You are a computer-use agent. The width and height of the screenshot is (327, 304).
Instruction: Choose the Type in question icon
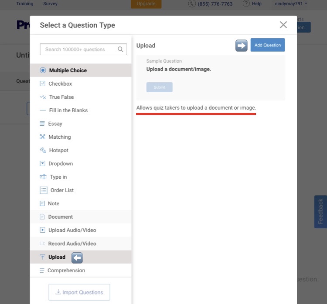tap(43, 177)
